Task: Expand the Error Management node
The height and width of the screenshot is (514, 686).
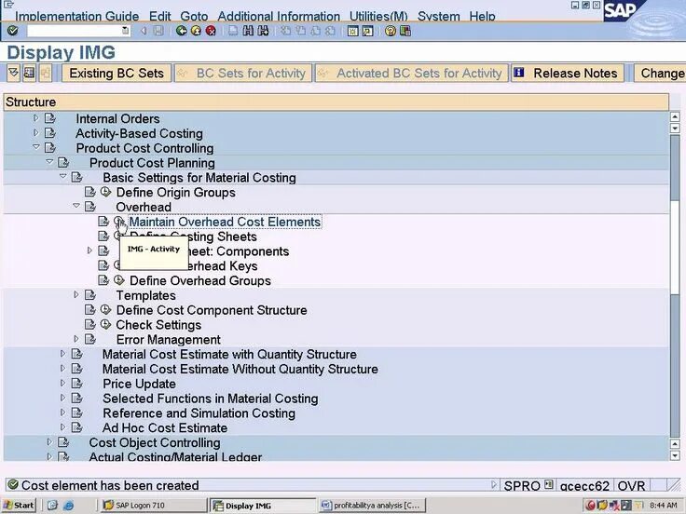Action: click(x=76, y=339)
